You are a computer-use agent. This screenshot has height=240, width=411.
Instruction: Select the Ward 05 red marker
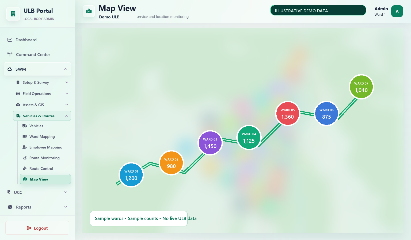(x=288, y=114)
